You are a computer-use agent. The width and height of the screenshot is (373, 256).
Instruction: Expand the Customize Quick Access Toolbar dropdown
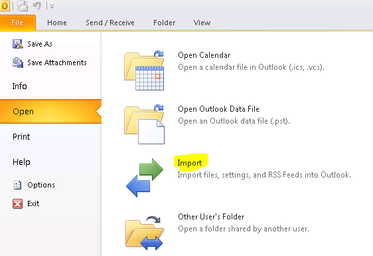tap(52, 7)
